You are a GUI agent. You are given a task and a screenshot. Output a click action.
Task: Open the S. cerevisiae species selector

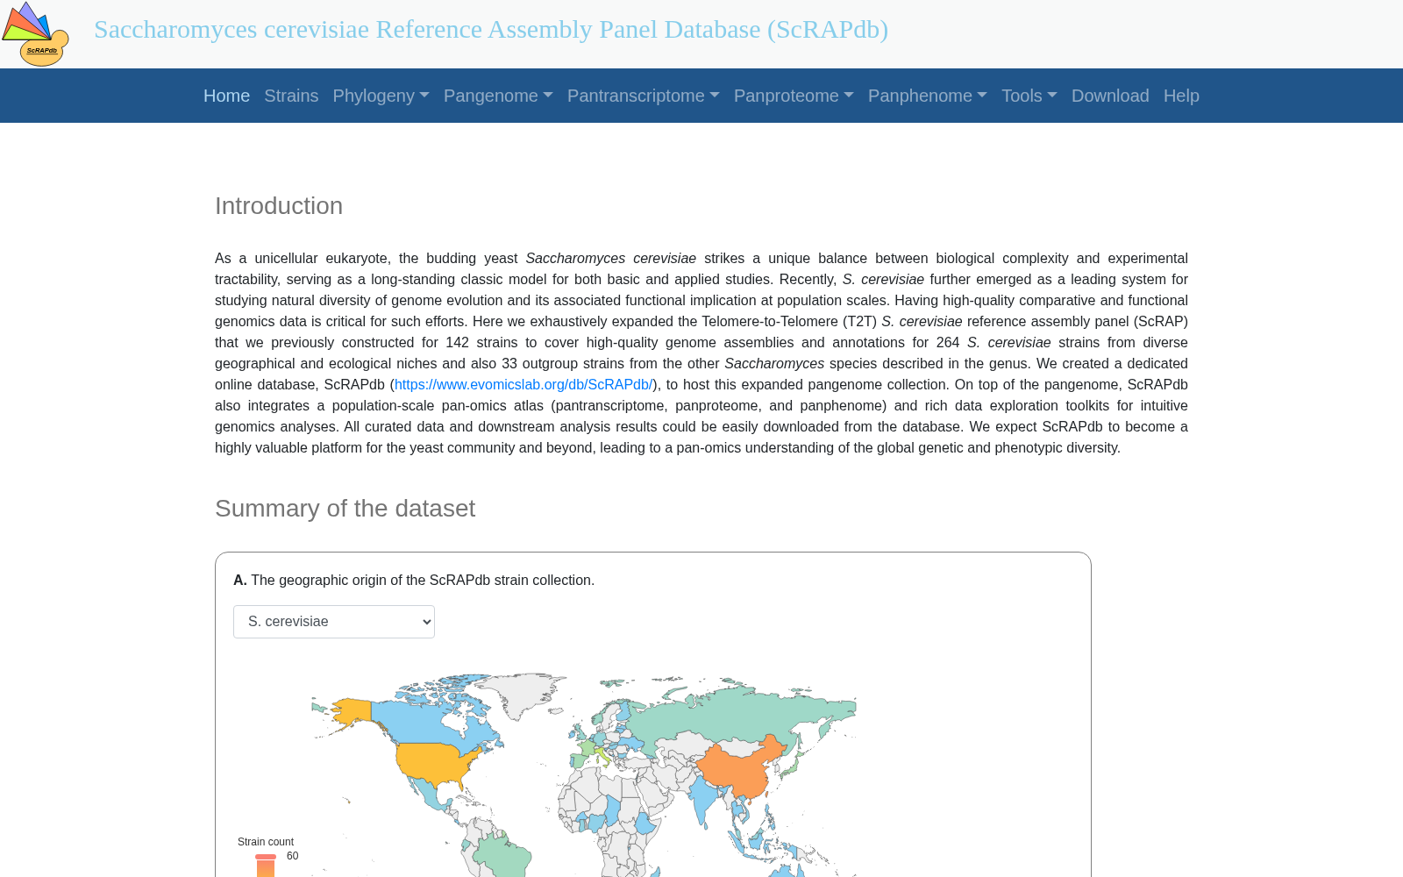pos(334,622)
